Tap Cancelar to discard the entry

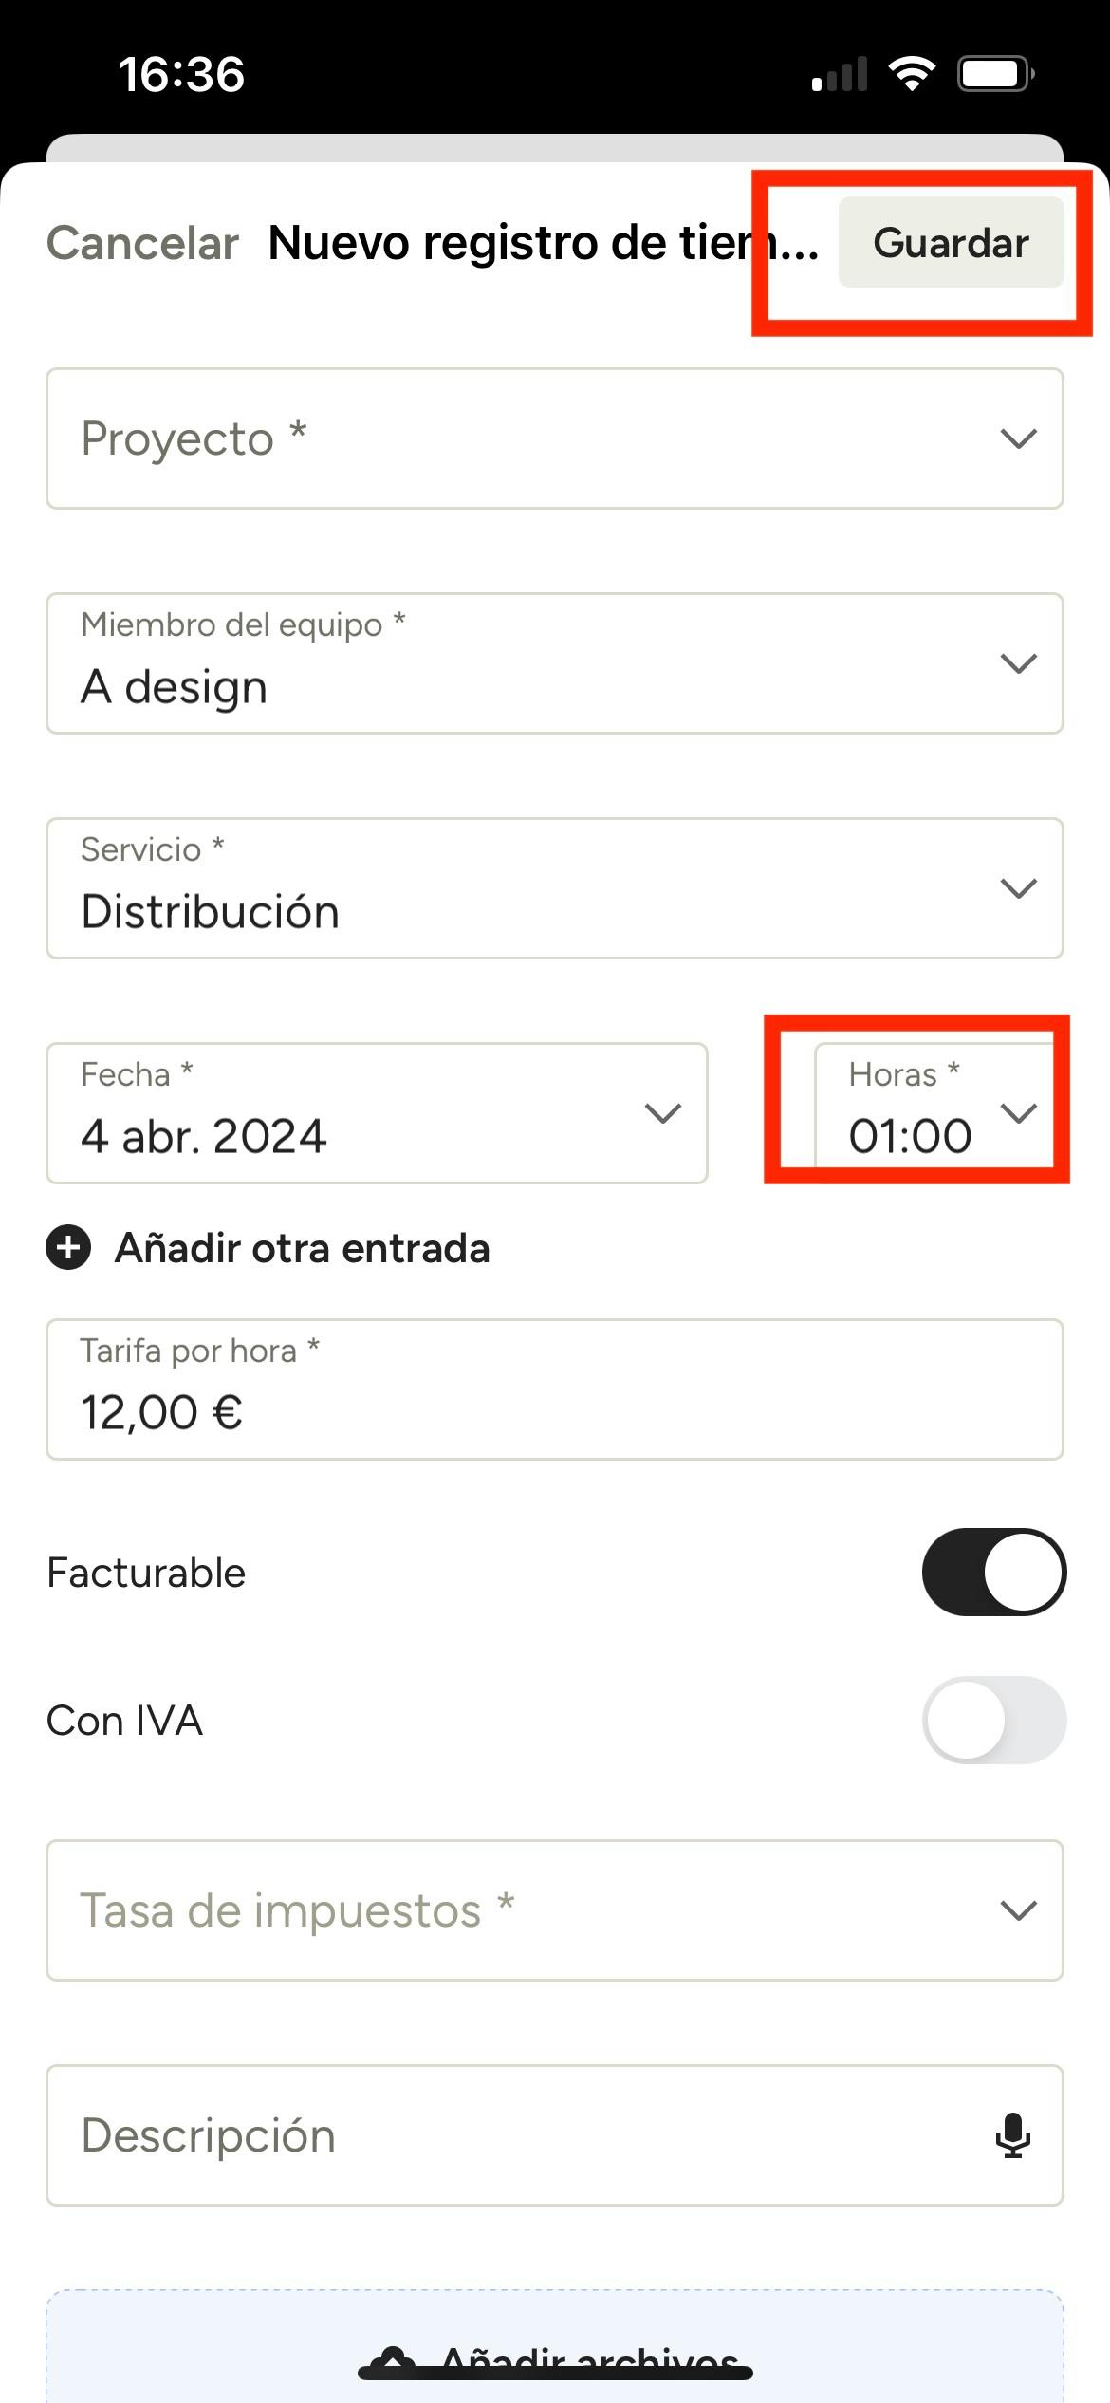(x=142, y=243)
